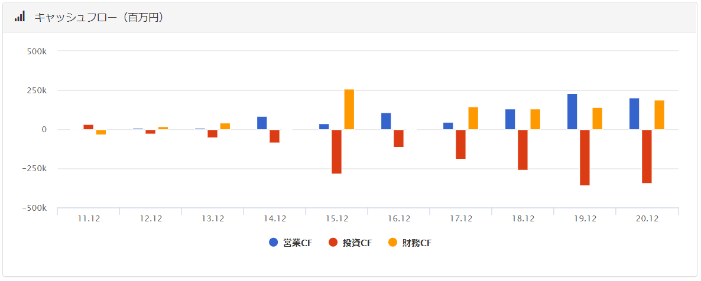
Task: Click the red 投資CF legend dot
Action: pyautogui.click(x=333, y=243)
